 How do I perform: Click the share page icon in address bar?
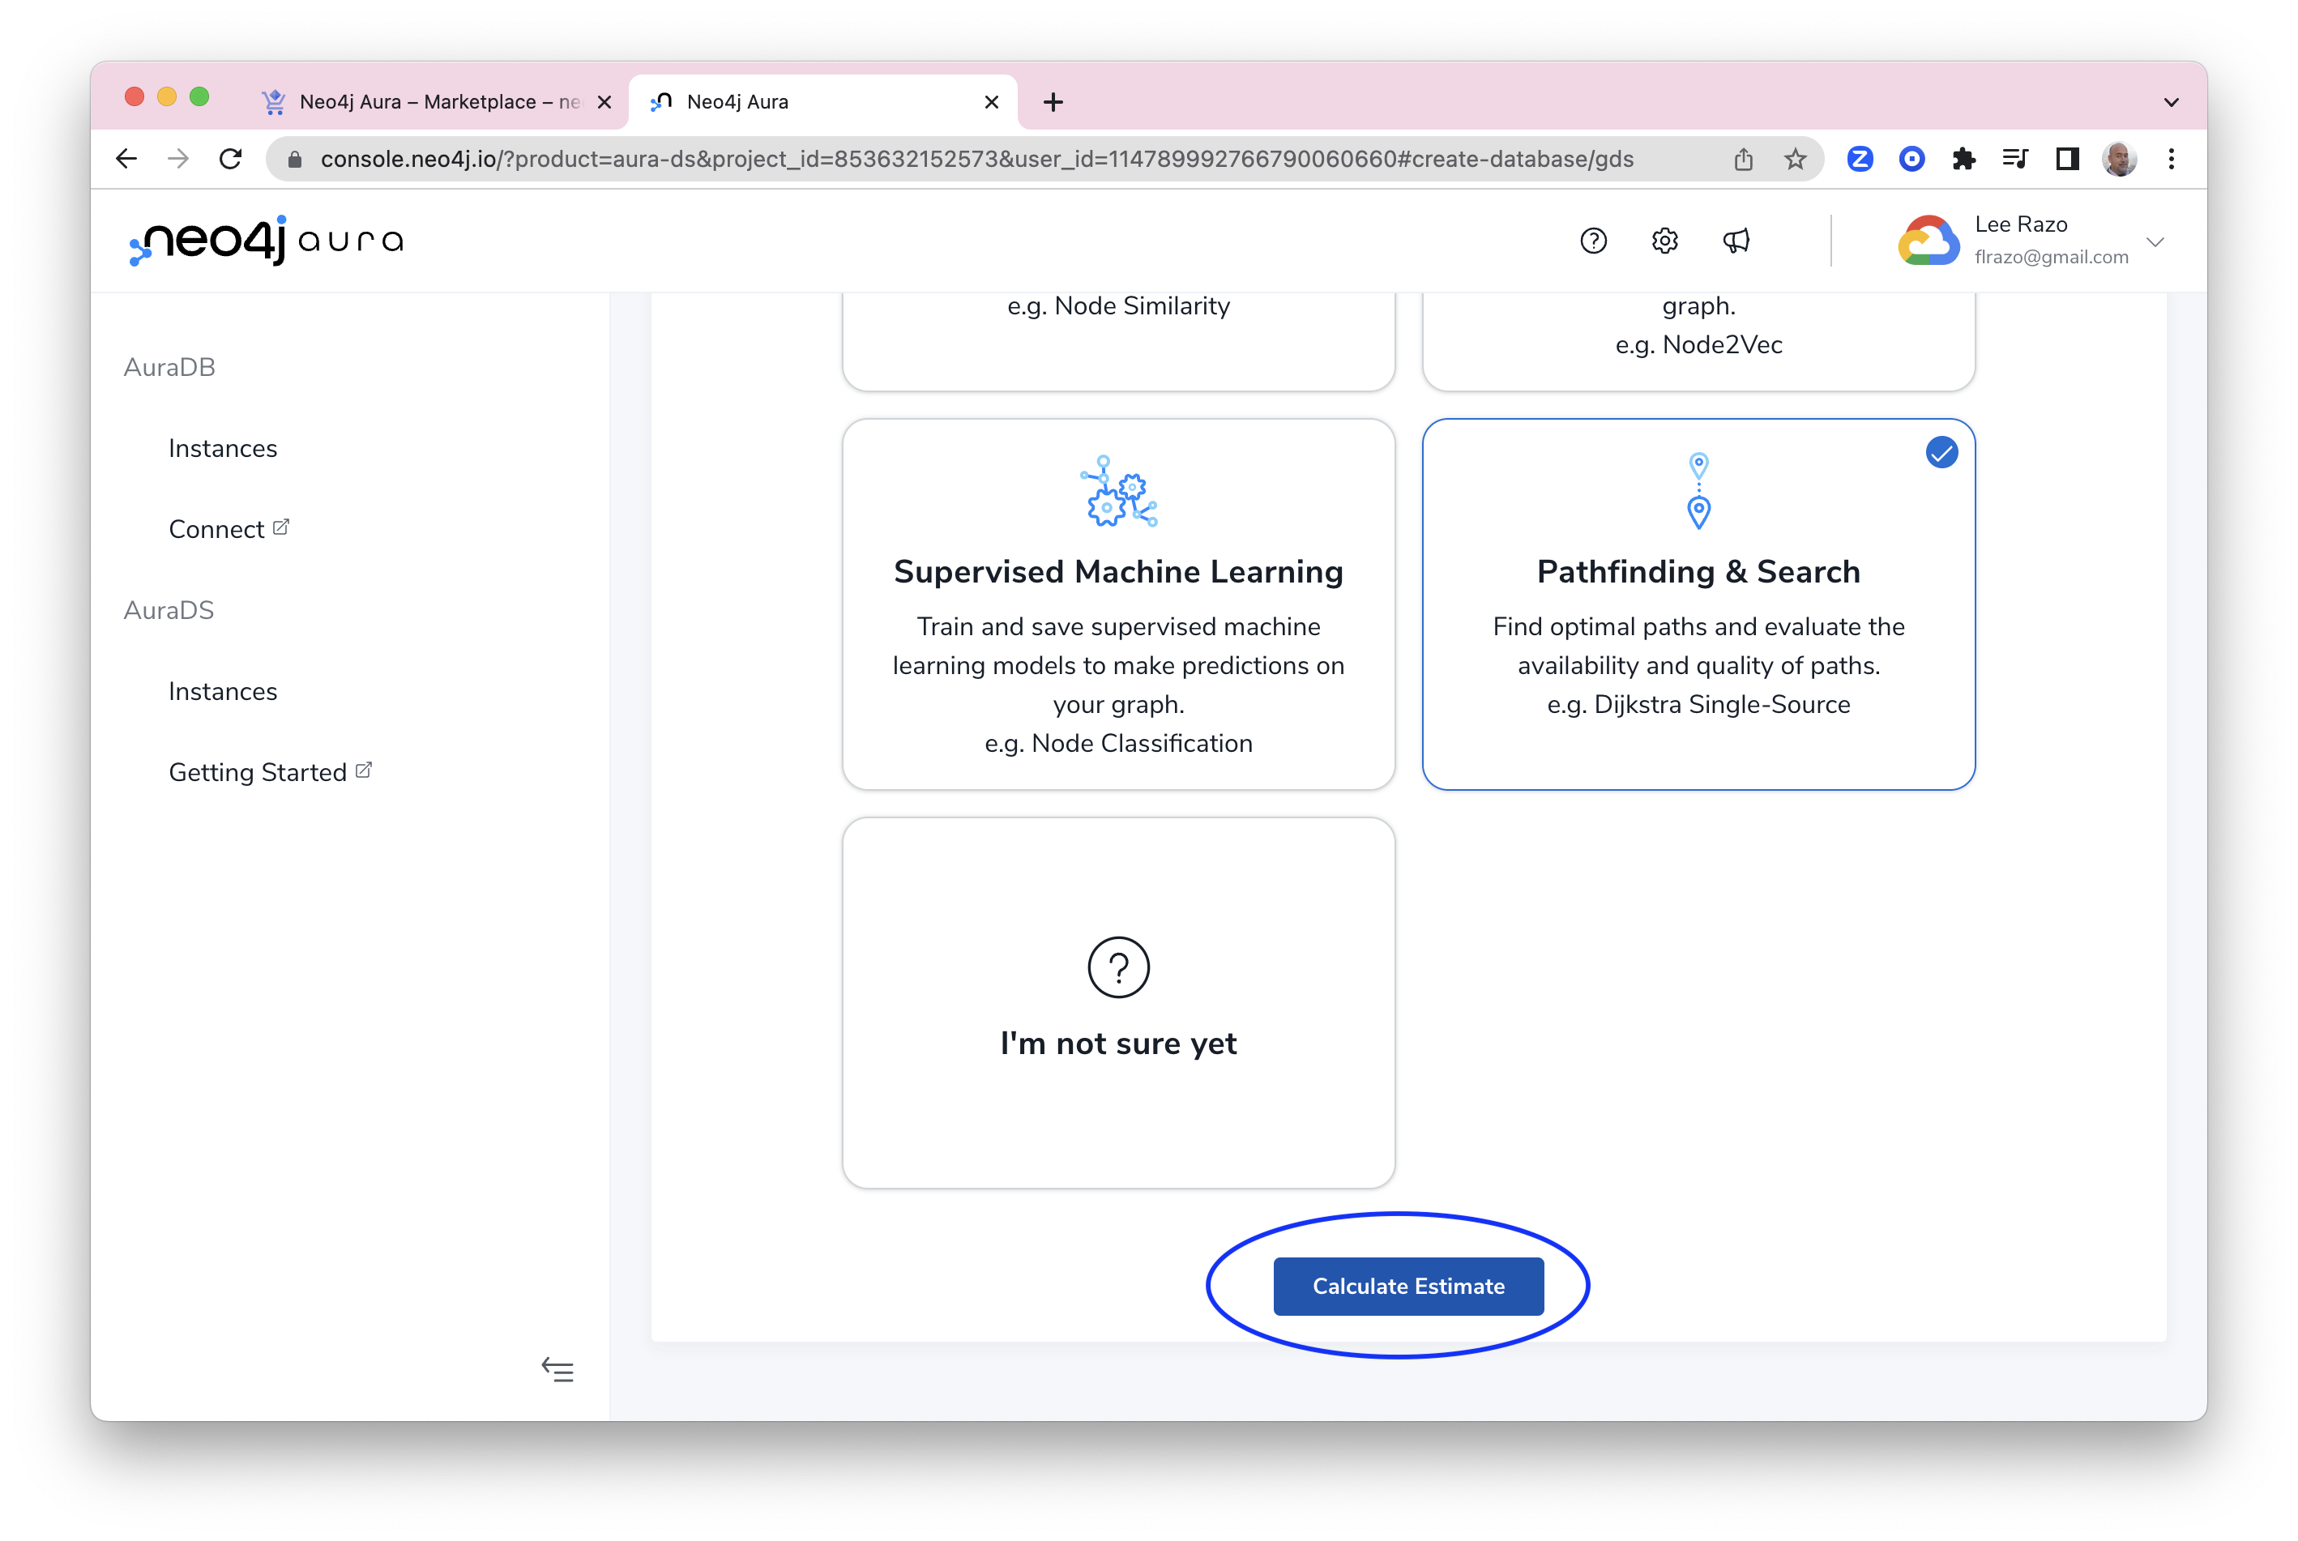tap(1744, 160)
